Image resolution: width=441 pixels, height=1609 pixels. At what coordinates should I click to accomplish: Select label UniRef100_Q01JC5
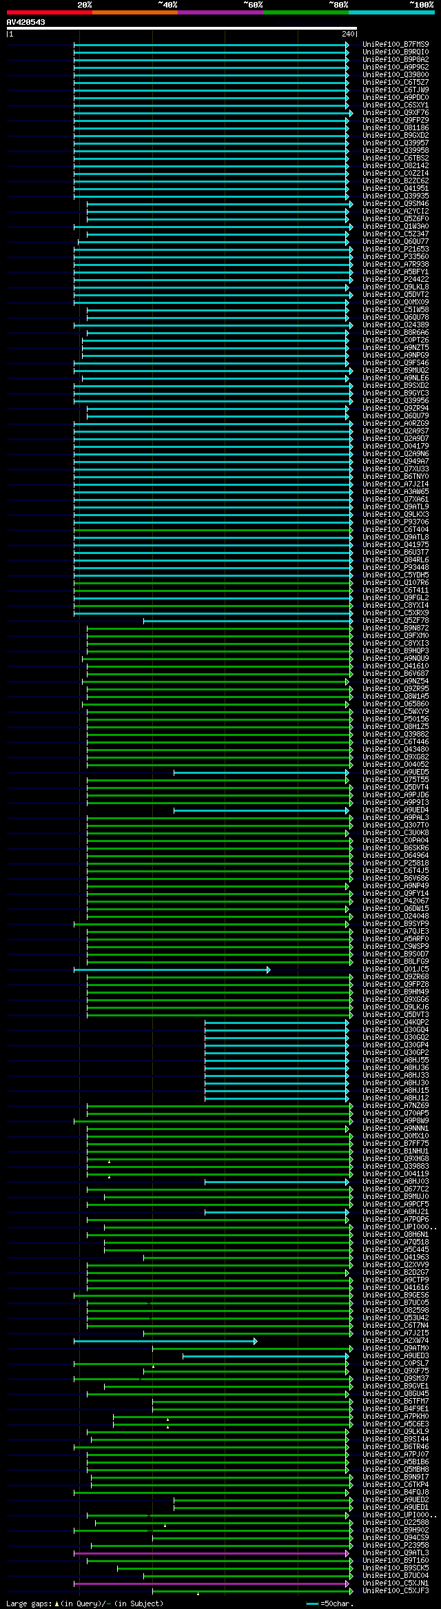tap(396, 969)
